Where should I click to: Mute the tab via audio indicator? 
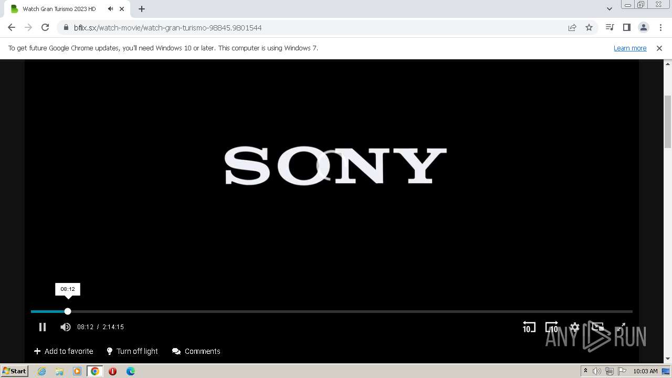tap(111, 9)
